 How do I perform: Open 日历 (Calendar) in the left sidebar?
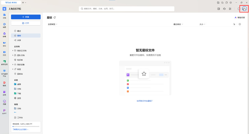(4, 53)
